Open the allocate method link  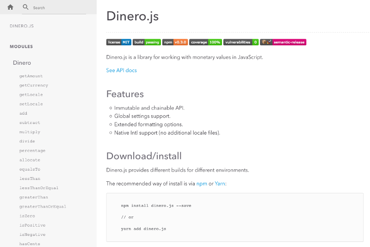click(30, 160)
